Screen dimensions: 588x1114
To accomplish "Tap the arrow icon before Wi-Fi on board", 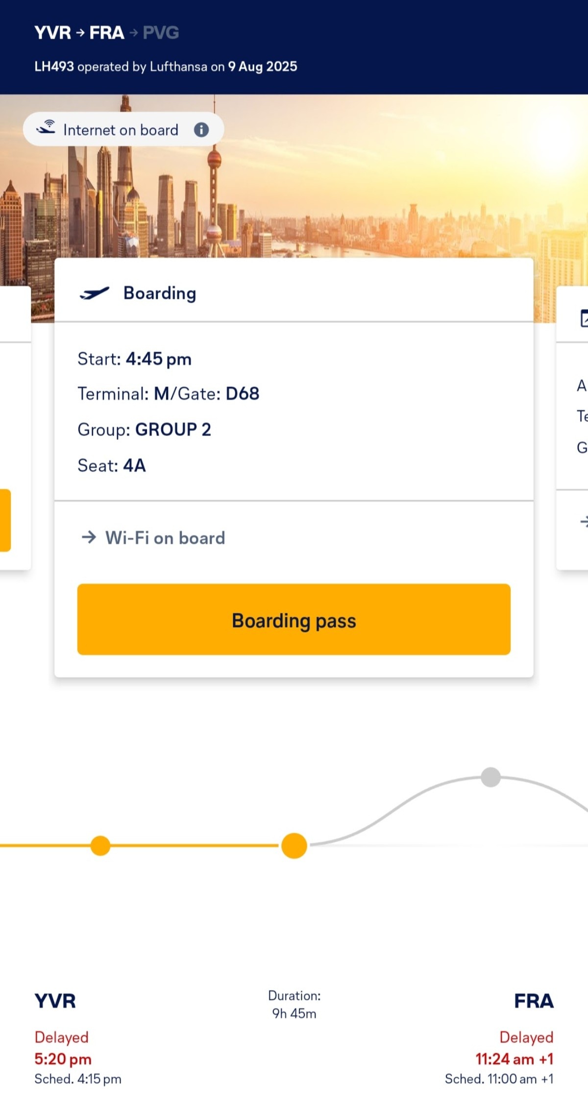I will (x=89, y=537).
